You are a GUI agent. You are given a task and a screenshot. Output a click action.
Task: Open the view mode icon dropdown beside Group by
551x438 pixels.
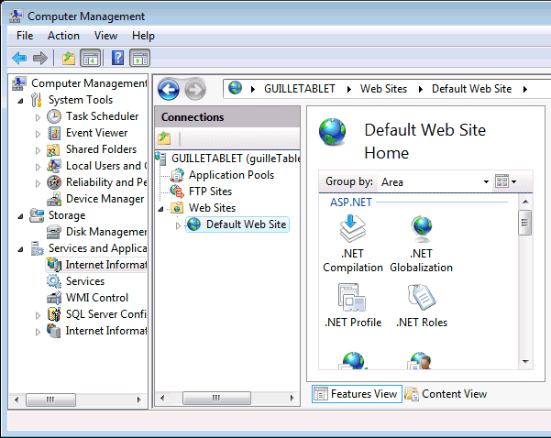coord(506,181)
